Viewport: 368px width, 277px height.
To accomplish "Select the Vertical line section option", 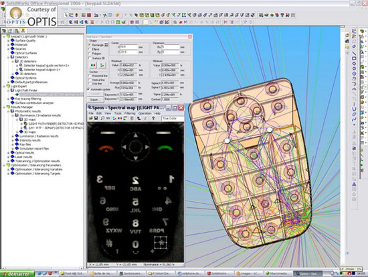I will [x=90, y=80].
